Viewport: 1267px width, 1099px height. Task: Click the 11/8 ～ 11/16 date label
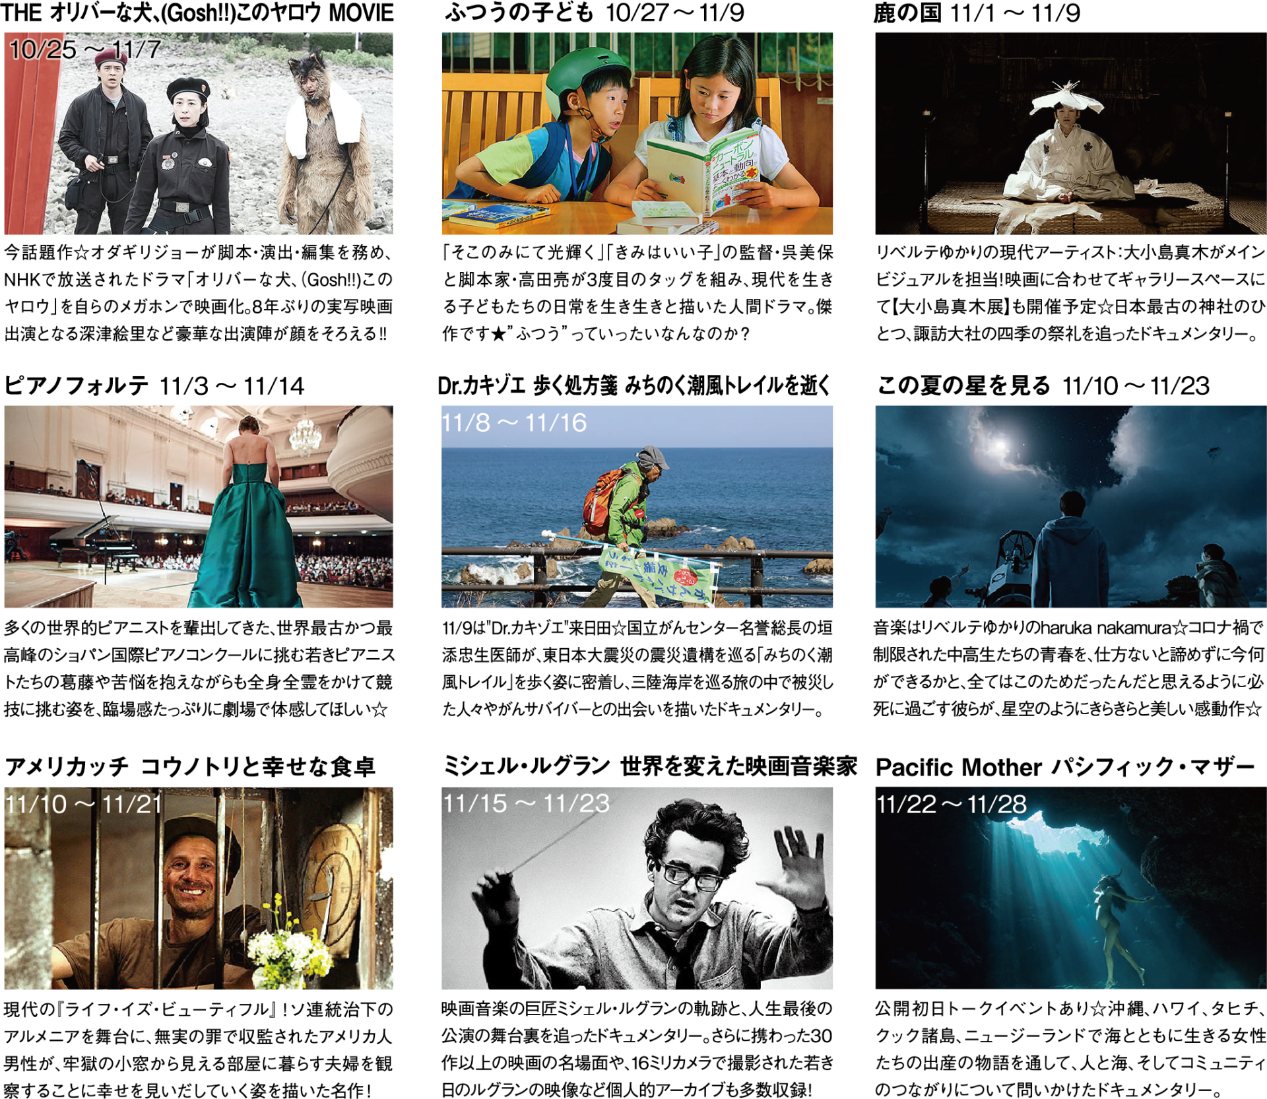click(513, 422)
